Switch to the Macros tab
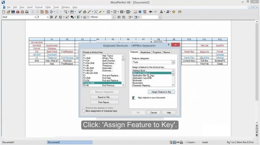Screen dimensions: 260x145 click(x=167, y=52)
